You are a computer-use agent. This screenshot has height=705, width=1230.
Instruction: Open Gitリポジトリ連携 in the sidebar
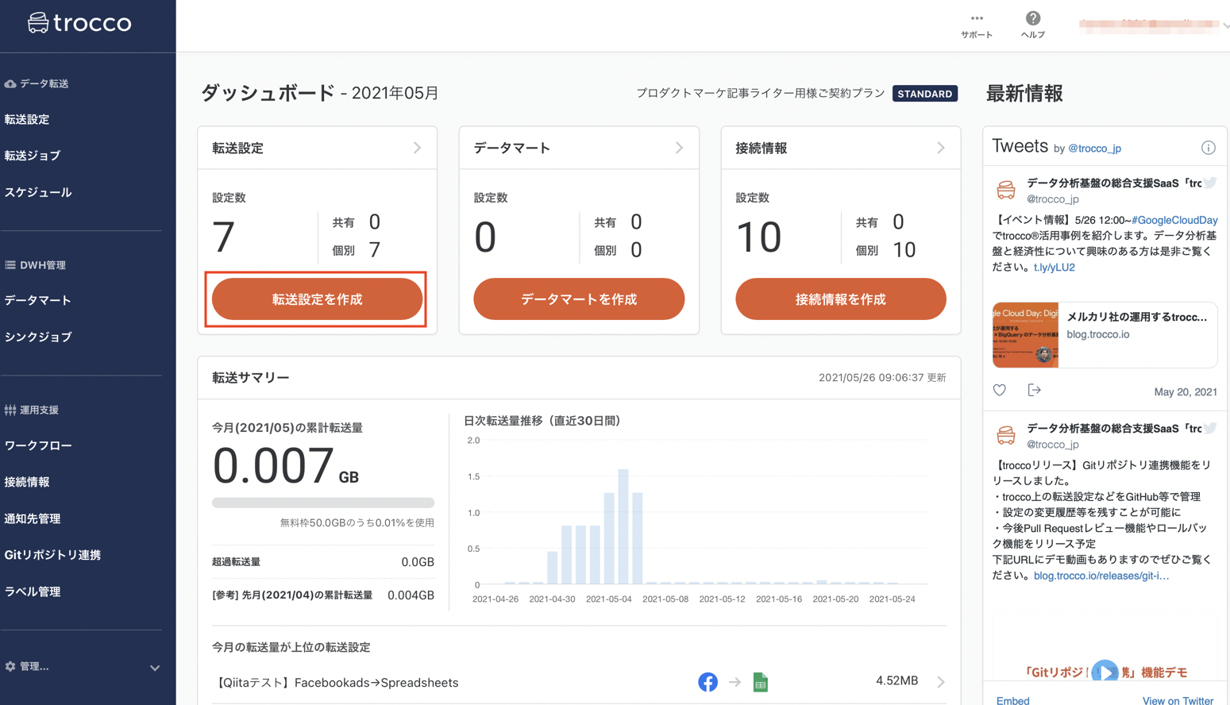pos(52,555)
